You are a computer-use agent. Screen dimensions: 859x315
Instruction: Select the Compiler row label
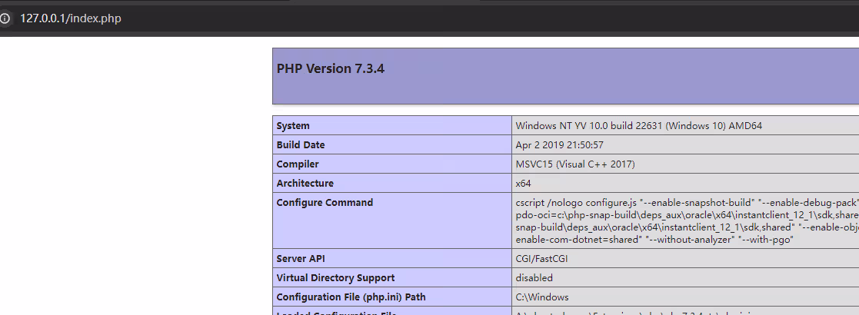point(298,164)
